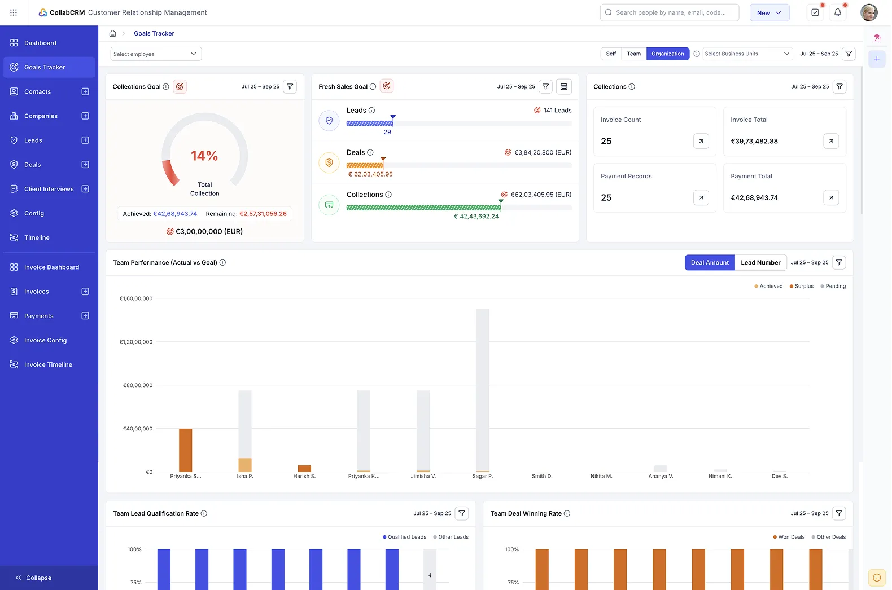892x590 pixels.
Task: Click the filter icon in Collections Goal card
Action: (290, 87)
